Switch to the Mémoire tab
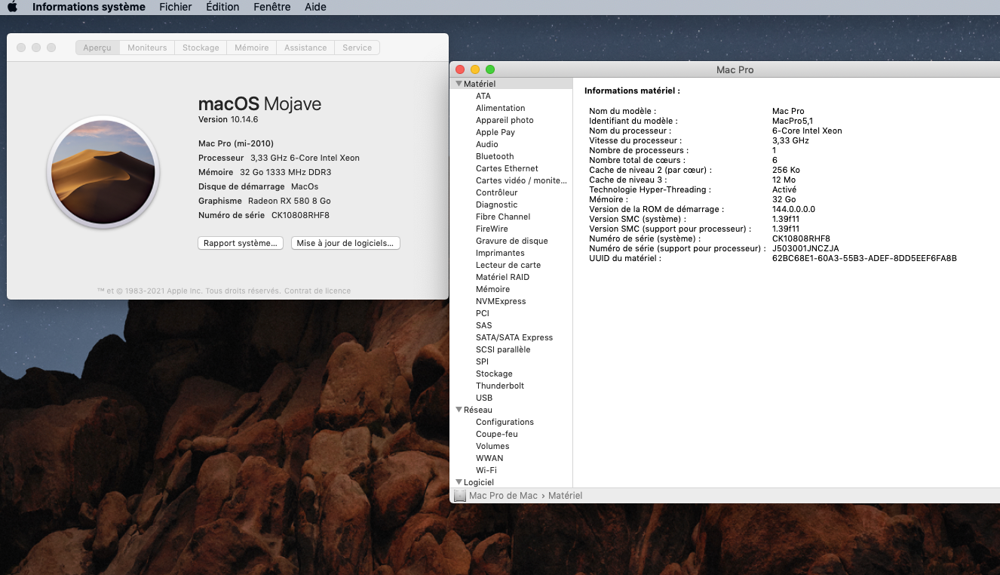The width and height of the screenshot is (1000, 575). (x=252, y=48)
